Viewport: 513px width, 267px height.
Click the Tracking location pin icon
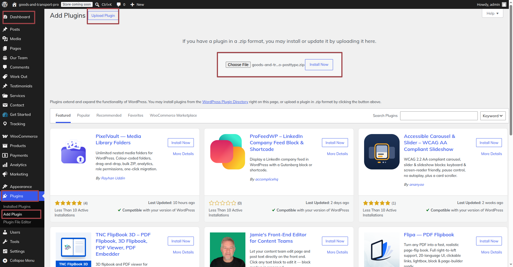click(5, 124)
